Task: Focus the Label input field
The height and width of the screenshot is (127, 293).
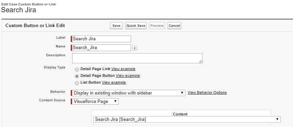Action: tap(101, 39)
